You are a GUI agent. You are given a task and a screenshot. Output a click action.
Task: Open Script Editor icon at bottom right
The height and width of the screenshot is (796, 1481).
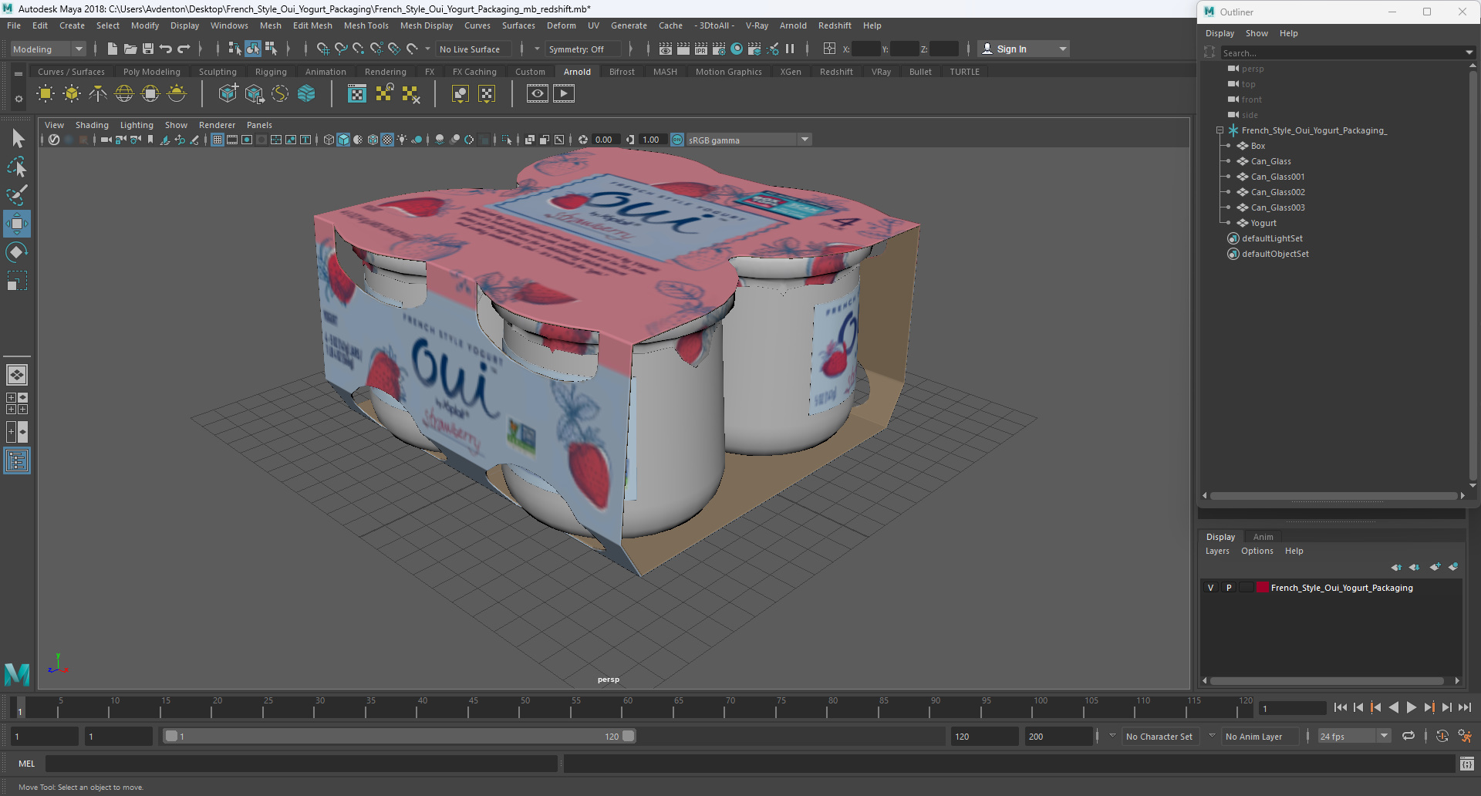click(x=1467, y=764)
